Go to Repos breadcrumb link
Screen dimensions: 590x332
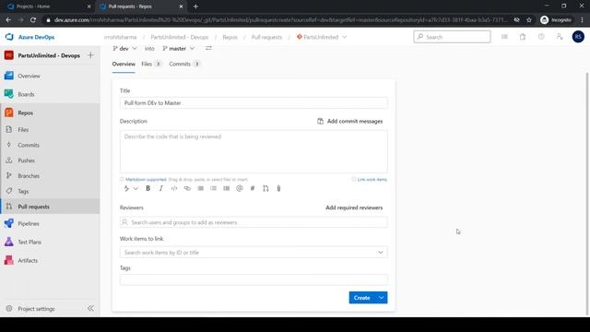pyautogui.click(x=230, y=37)
